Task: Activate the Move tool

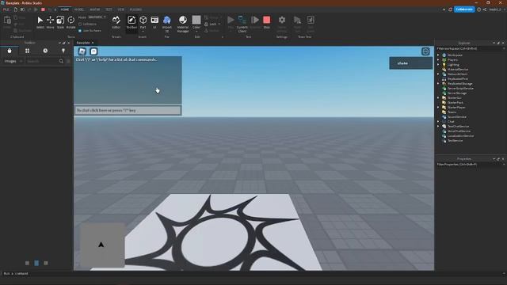Action: pyautogui.click(x=51, y=22)
